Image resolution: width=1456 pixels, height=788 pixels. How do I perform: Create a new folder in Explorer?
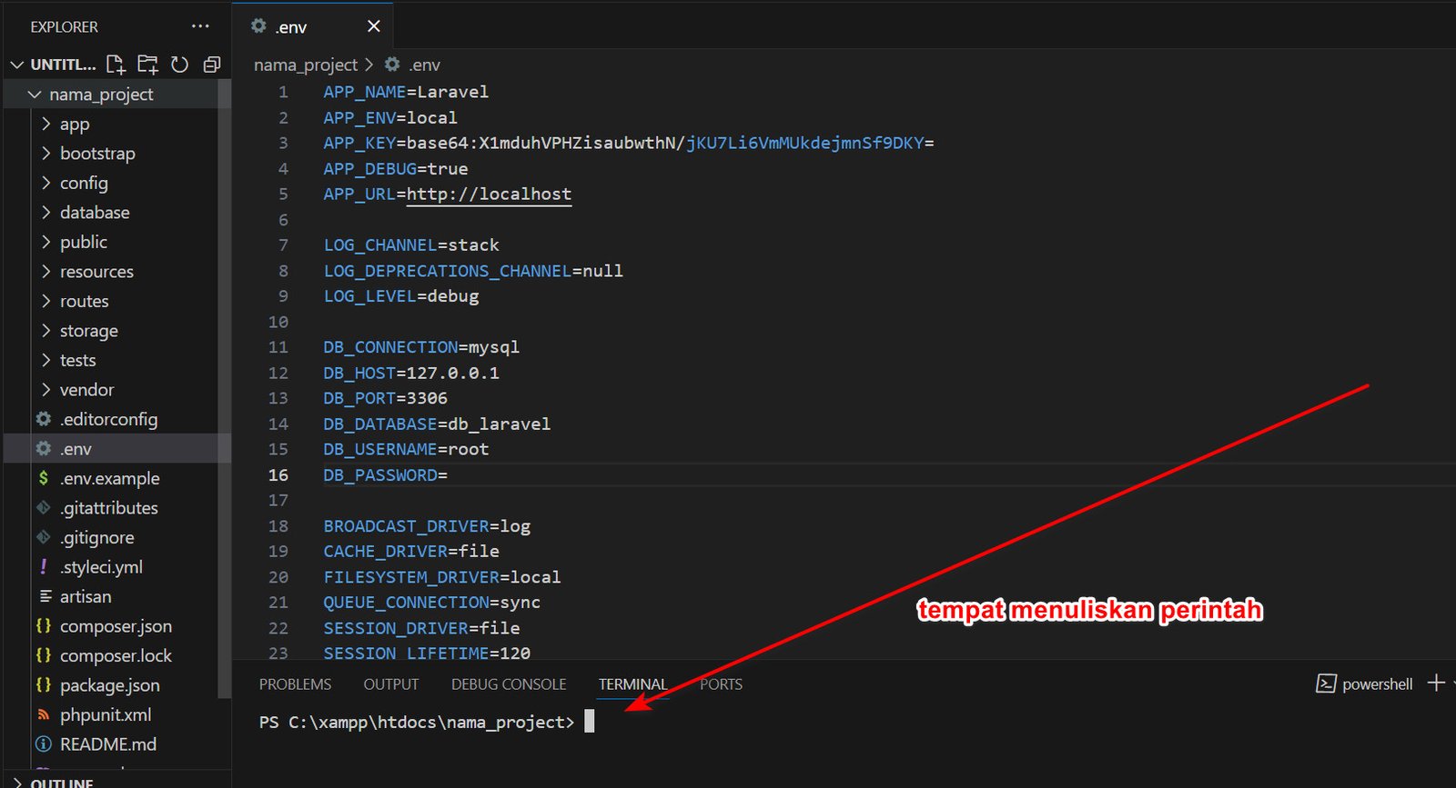click(147, 65)
